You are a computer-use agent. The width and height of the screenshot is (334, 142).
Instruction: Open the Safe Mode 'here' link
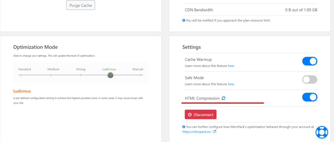pos(231,84)
